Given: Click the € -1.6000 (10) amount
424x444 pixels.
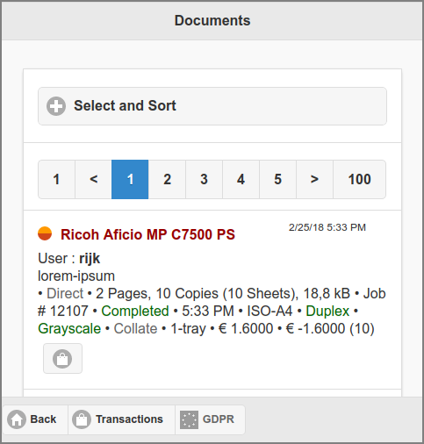Looking at the screenshot, I should 330,328.
